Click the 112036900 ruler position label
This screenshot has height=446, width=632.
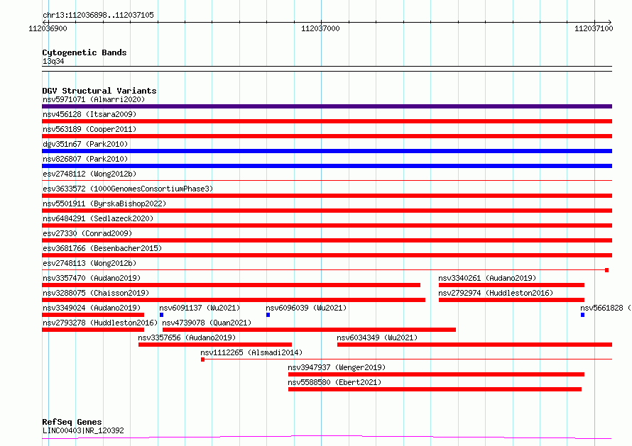(48, 28)
